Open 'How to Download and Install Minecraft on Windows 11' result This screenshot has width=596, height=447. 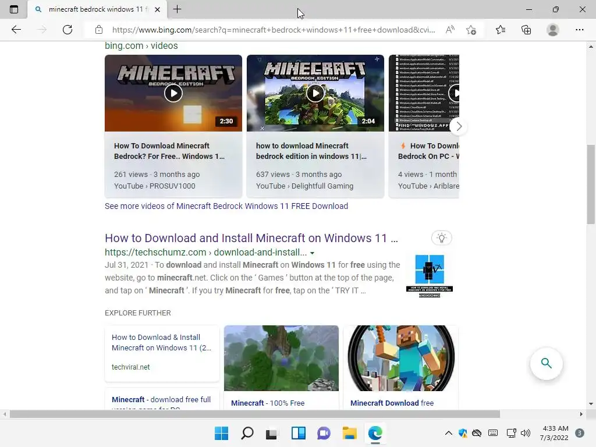(251, 238)
